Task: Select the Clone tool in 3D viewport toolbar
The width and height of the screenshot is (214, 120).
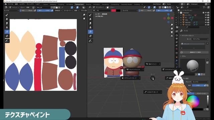Action: tap(90, 27)
